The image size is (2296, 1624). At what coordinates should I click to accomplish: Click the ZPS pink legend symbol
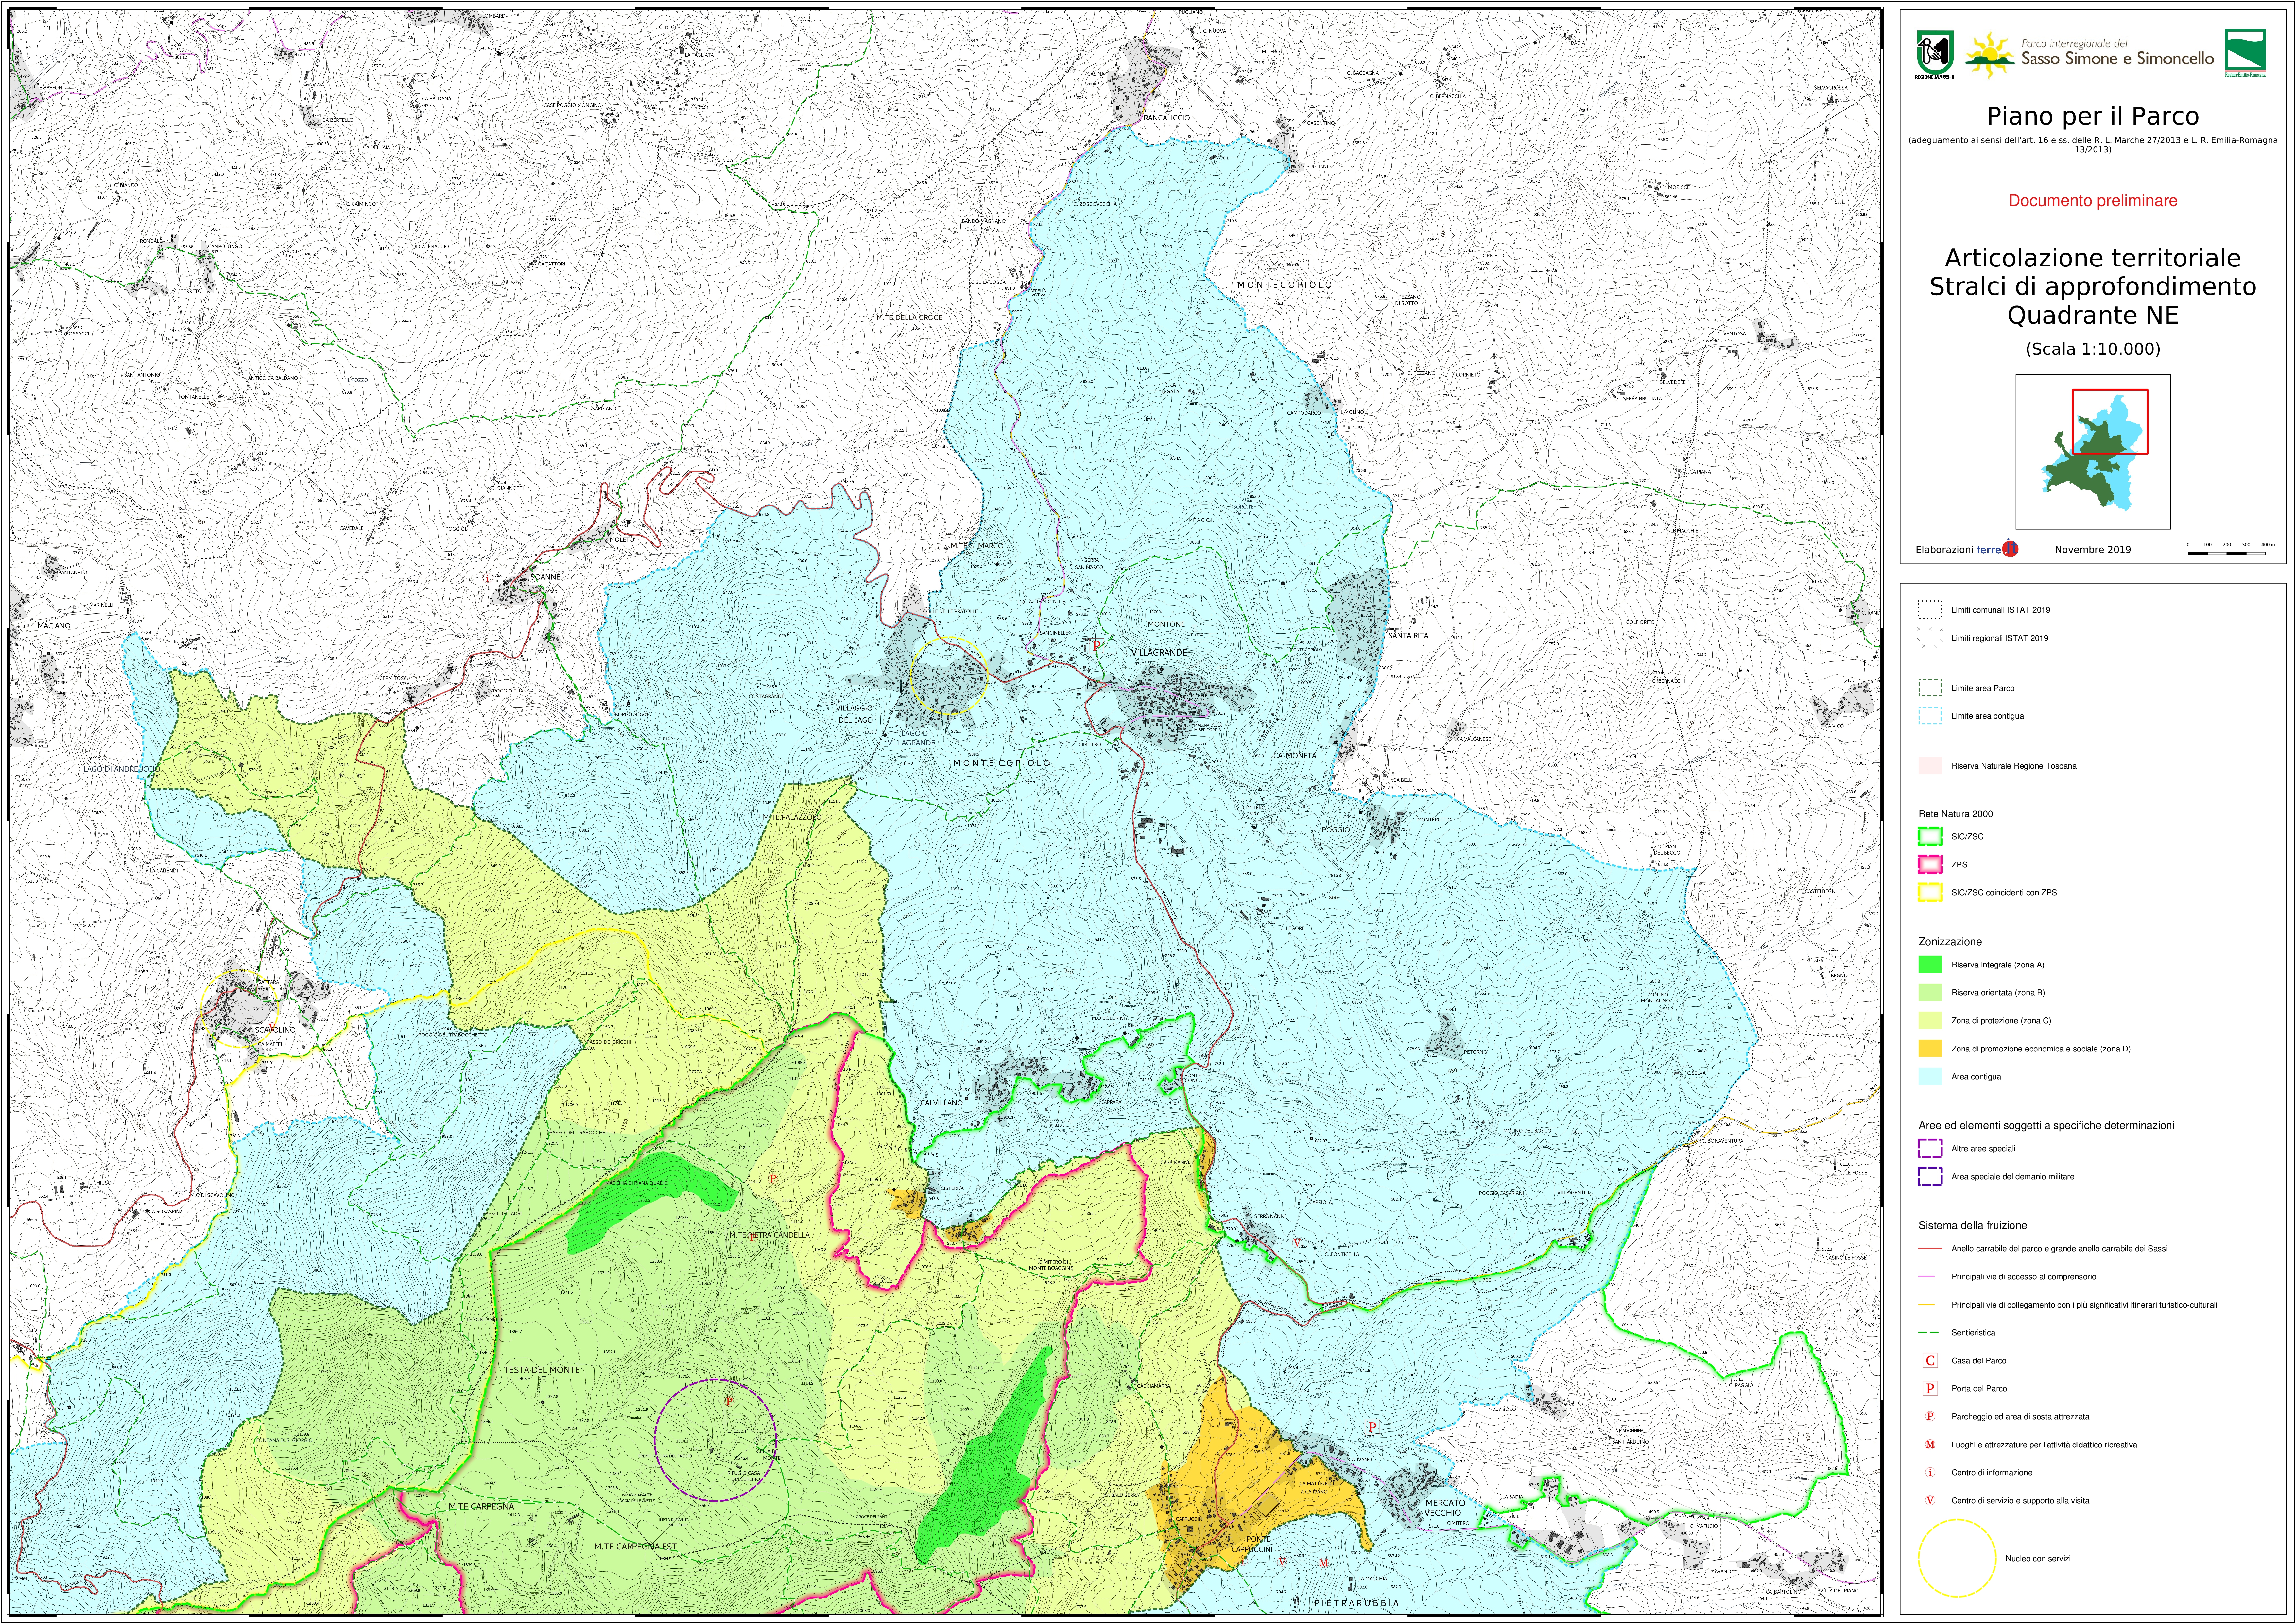(1930, 864)
